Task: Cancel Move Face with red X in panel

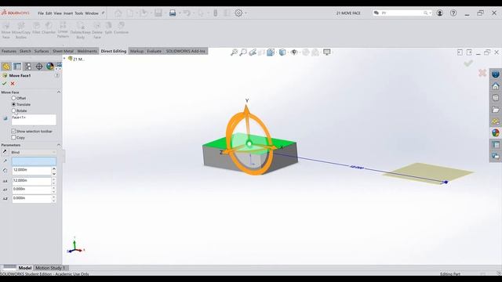Action: tap(13, 84)
